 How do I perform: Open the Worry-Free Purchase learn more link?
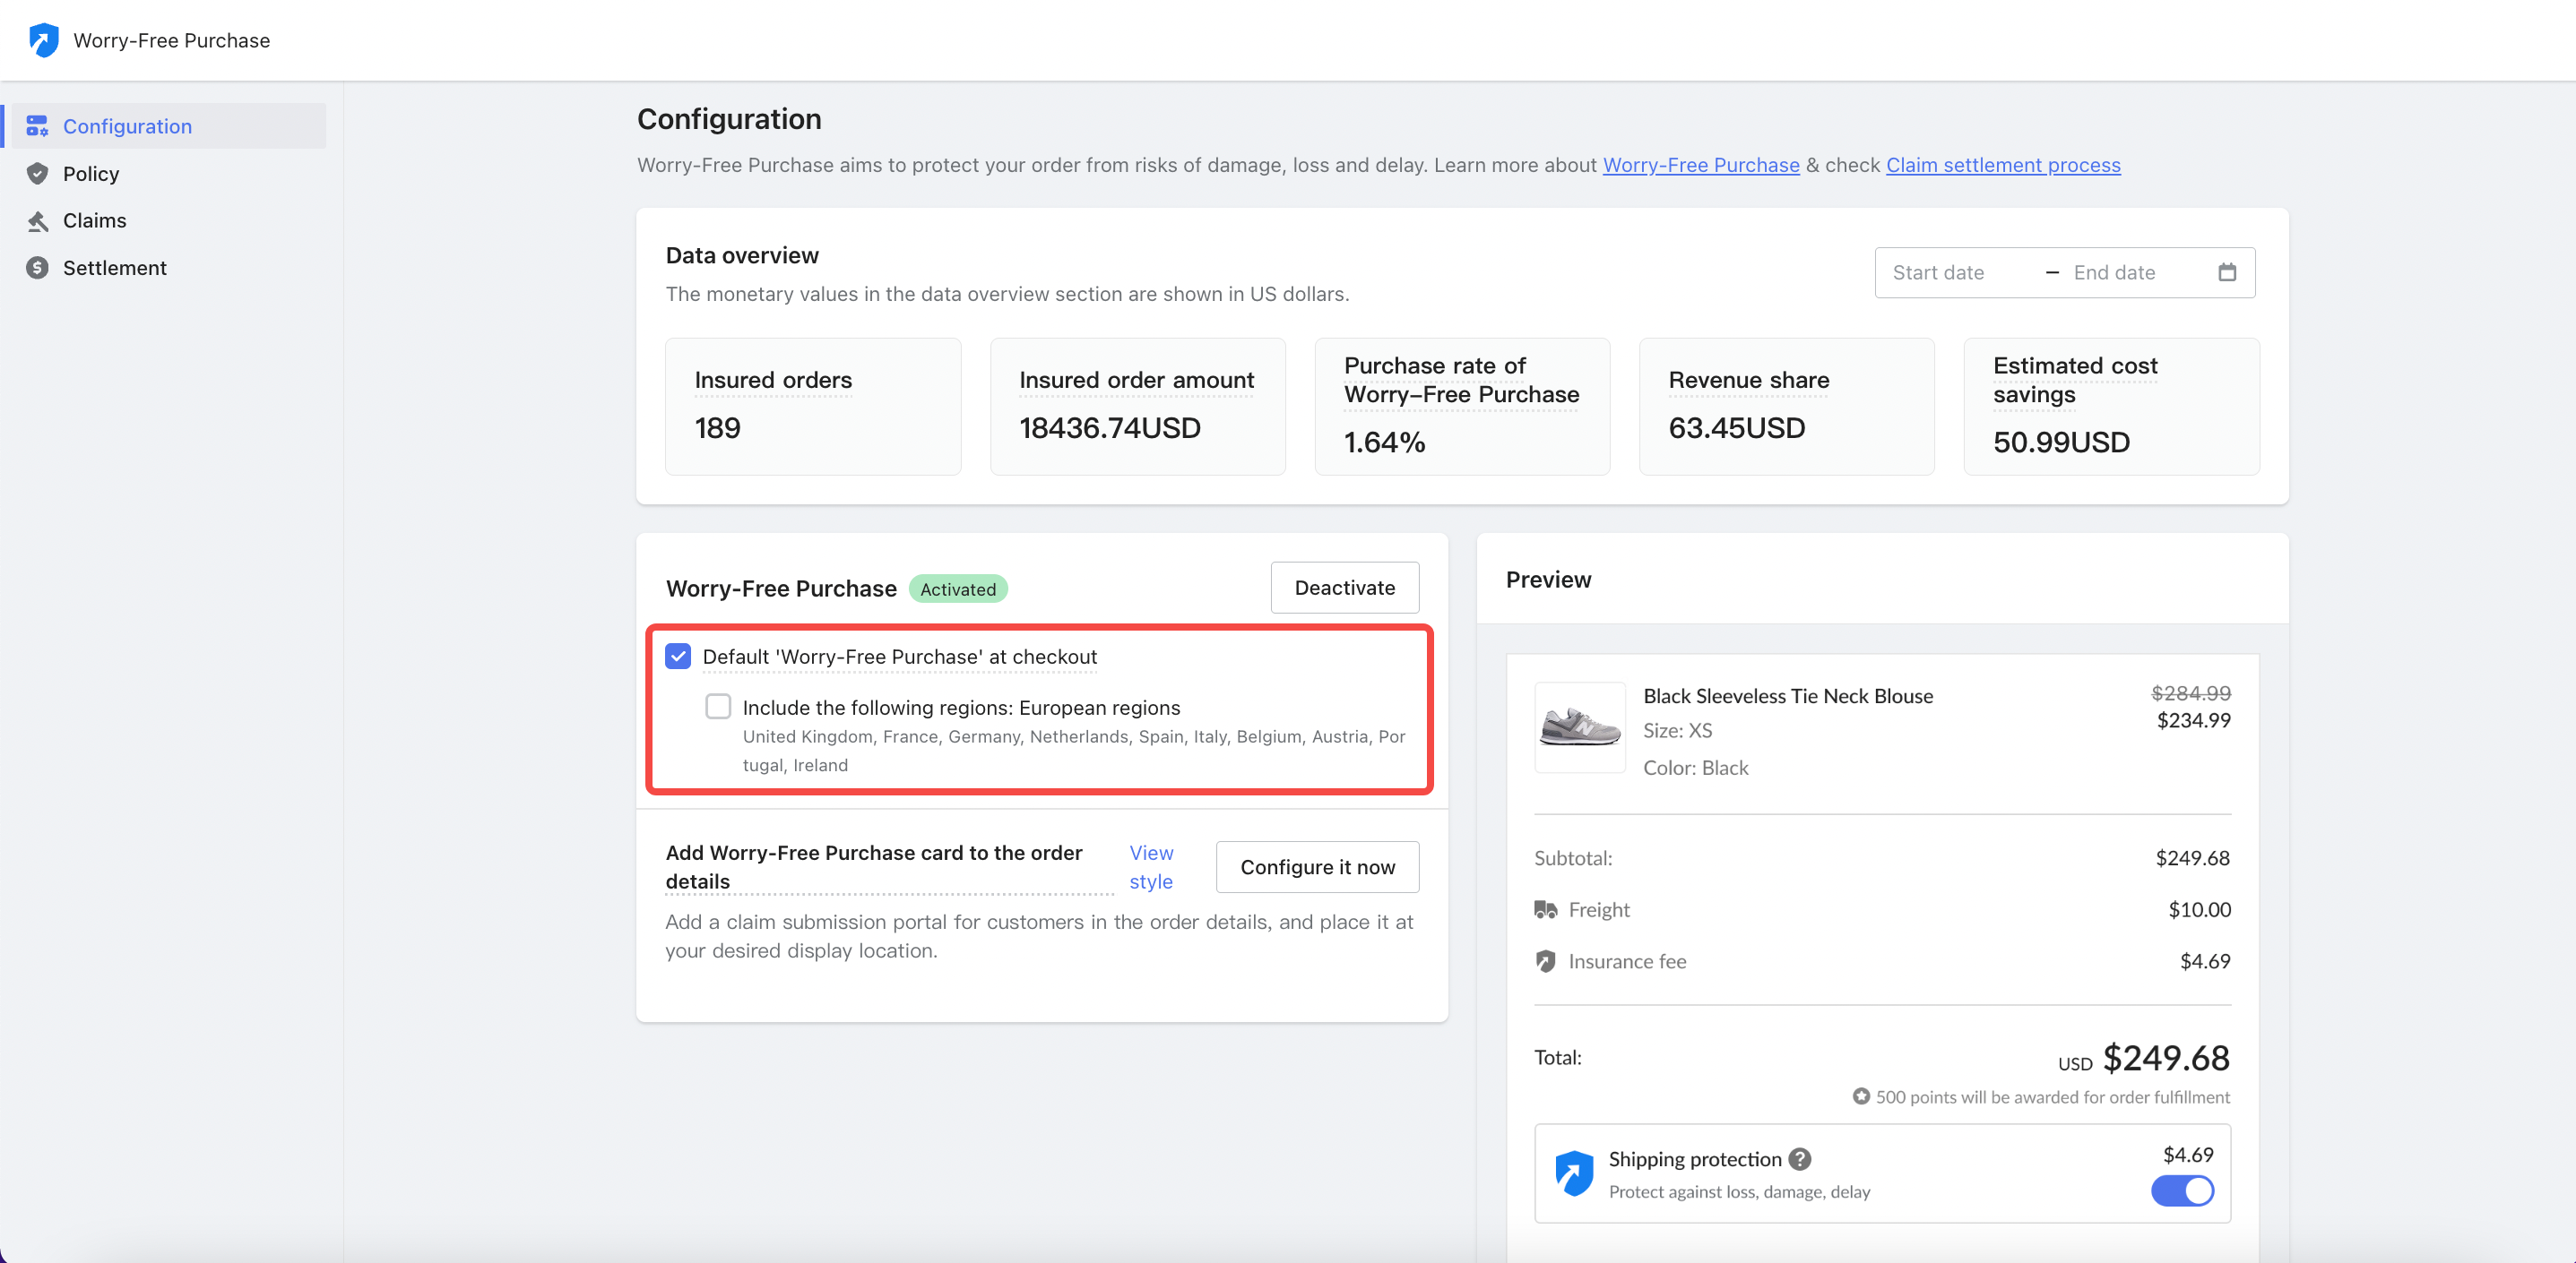(x=1701, y=165)
